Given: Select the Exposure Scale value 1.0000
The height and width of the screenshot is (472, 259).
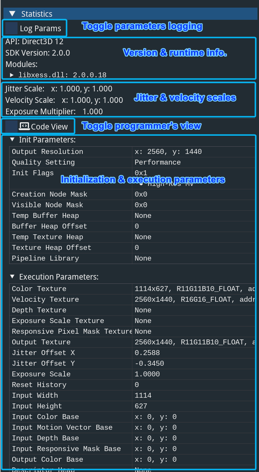Looking at the screenshot, I should (x=147, y=374).
